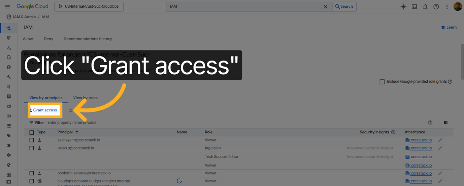The width and height of the screenshot is (464, 186).
Task: Open the Learn link
Action: pos(449,27)
